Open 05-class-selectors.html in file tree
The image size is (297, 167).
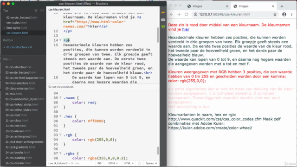[x=20, y=89]
